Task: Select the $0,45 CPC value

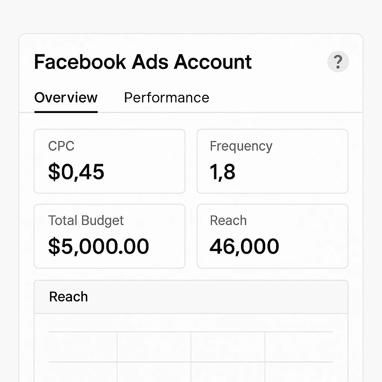Action: pos(76,172)
